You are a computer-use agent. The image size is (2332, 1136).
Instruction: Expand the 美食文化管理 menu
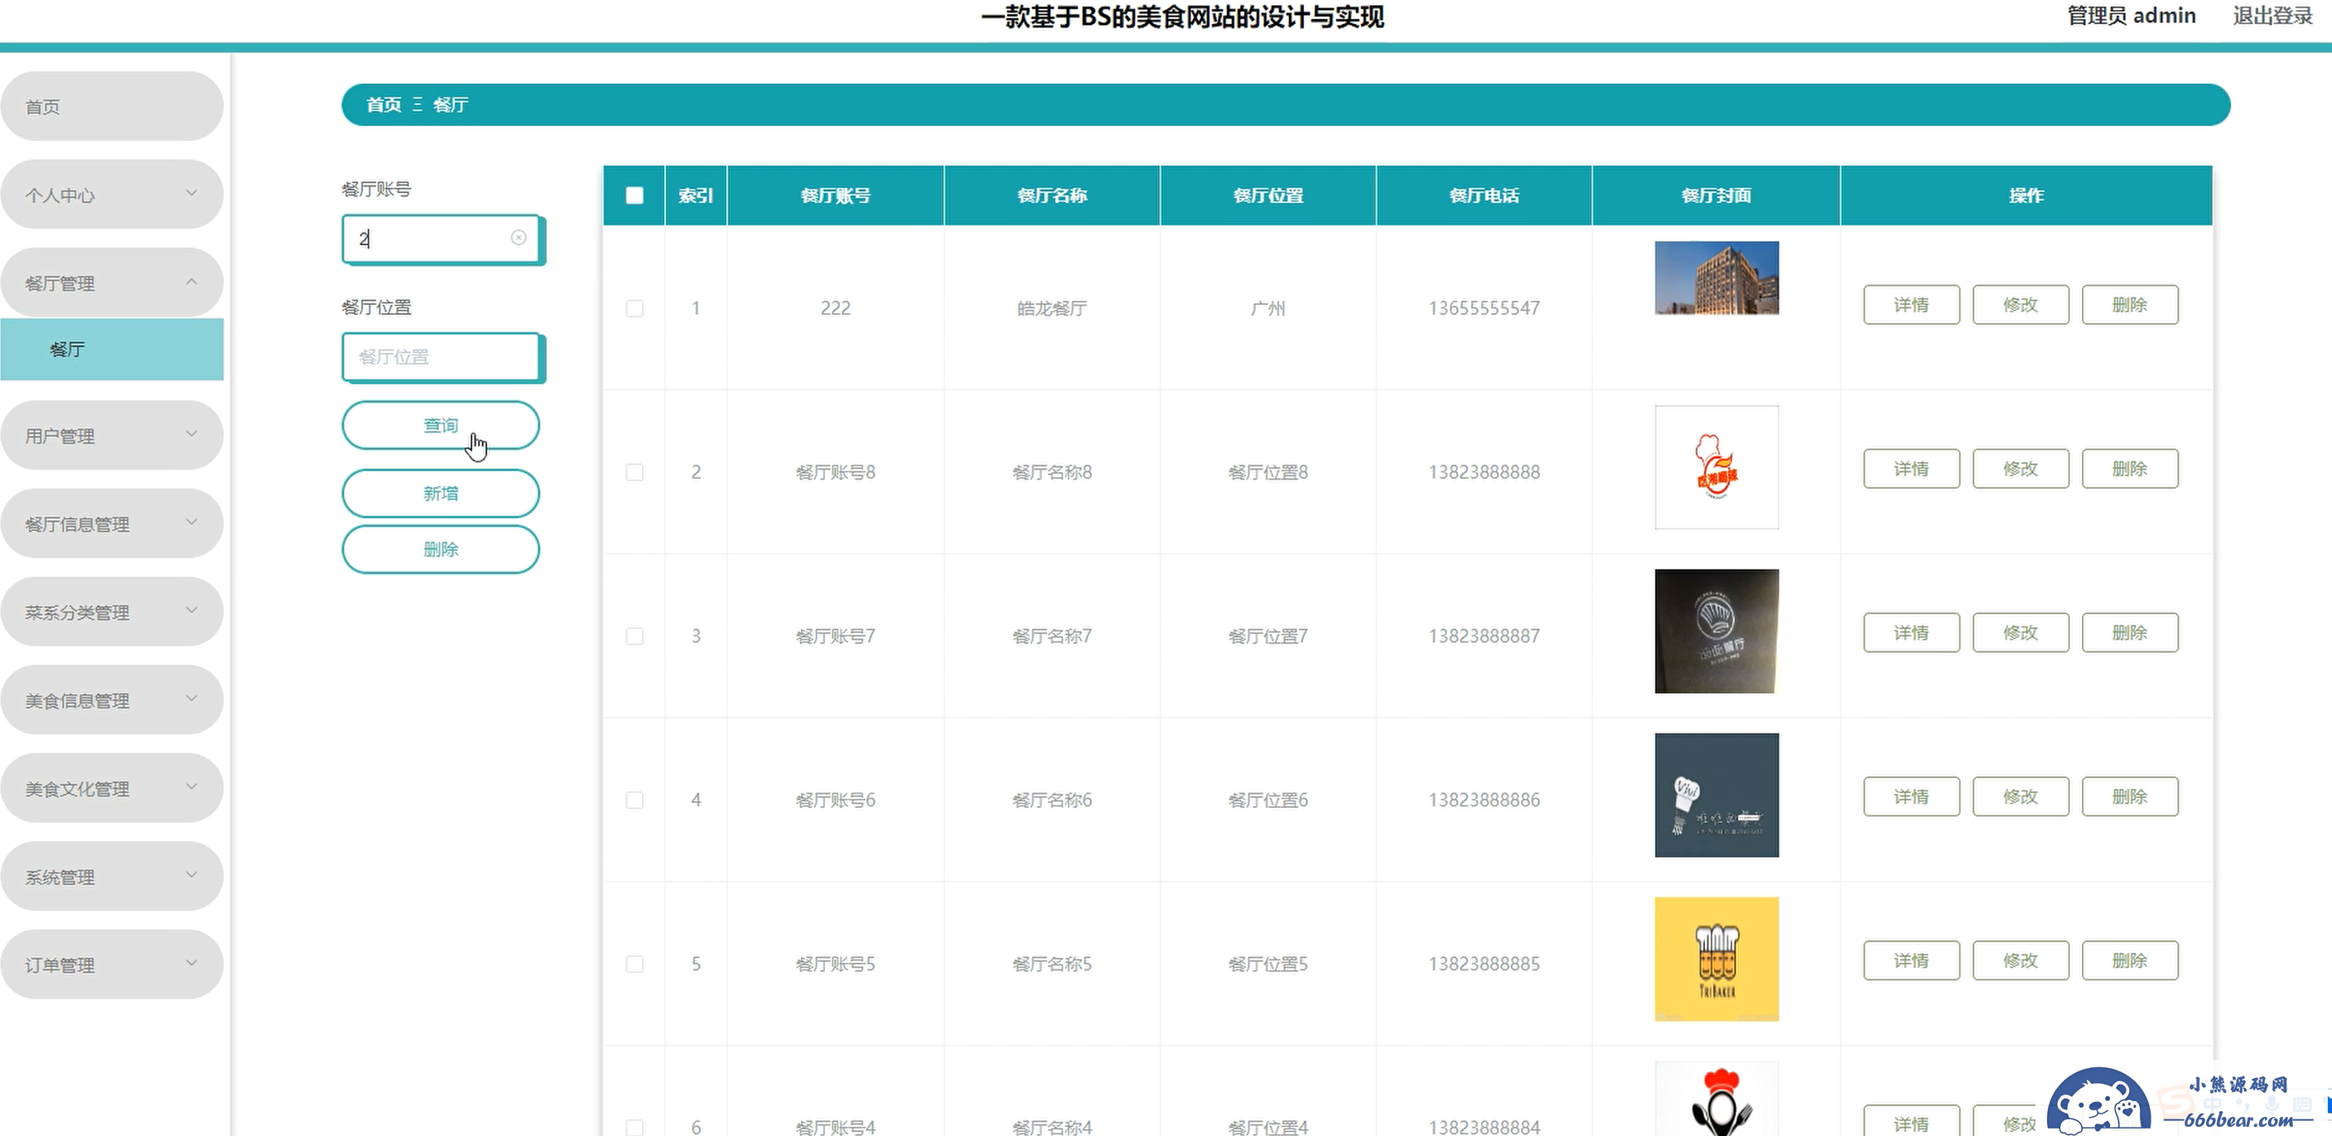(x=111, y=789)
